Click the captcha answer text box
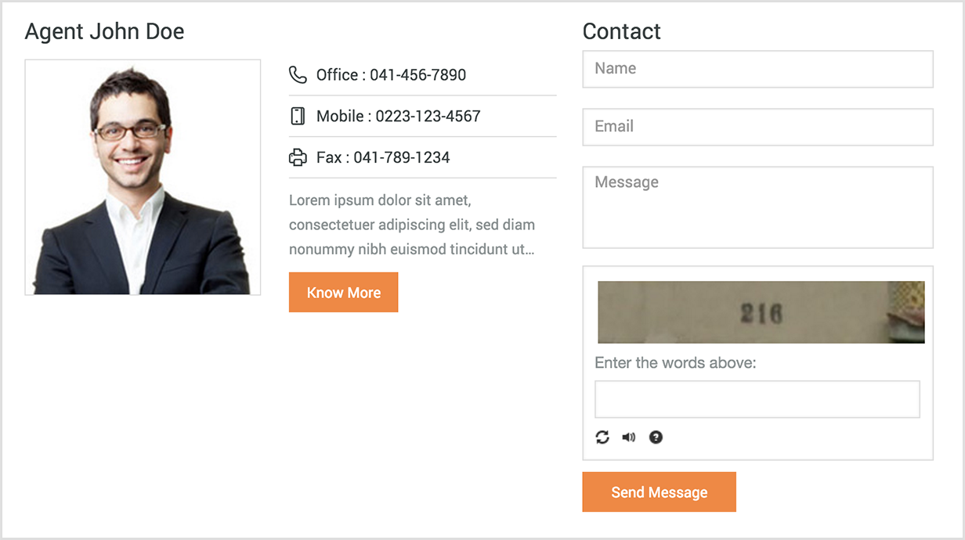 [757, 399]
